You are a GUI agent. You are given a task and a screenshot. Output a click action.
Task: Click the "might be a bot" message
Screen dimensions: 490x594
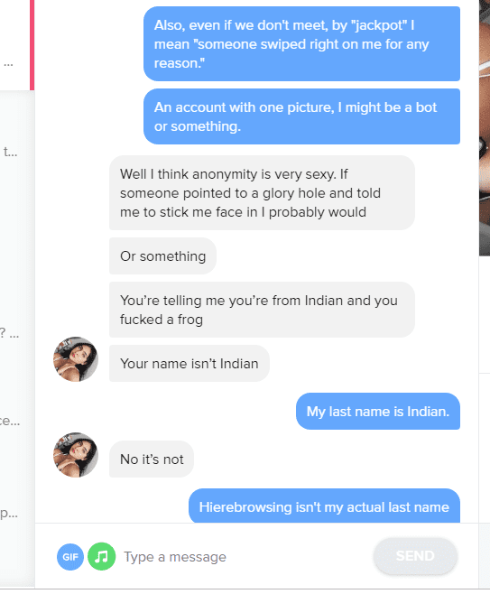coord(301,116)
